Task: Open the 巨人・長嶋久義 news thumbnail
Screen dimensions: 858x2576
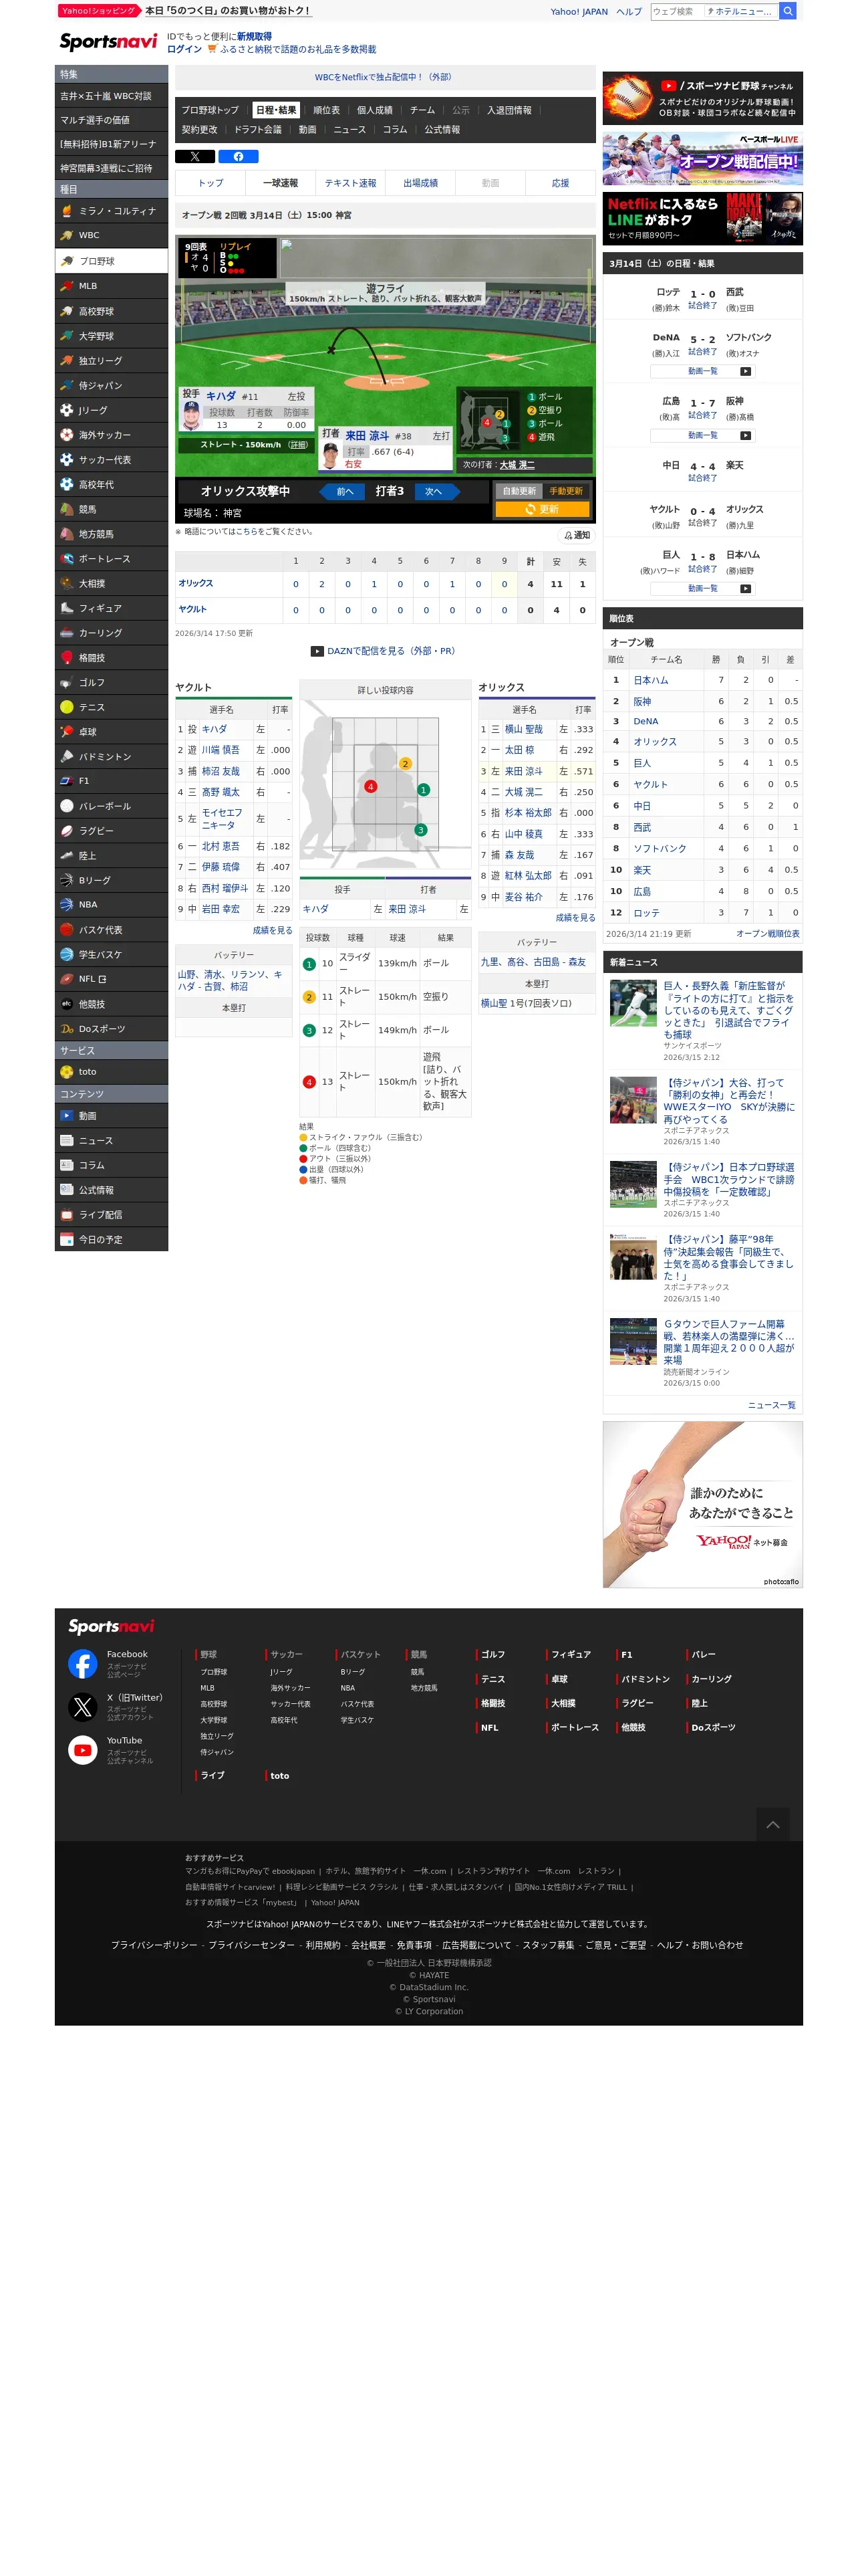Action: (633, 1003)
